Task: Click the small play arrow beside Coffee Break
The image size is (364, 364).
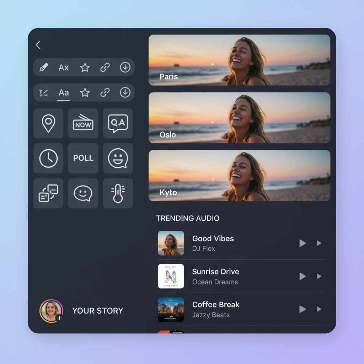Action: tap(319, 309)
